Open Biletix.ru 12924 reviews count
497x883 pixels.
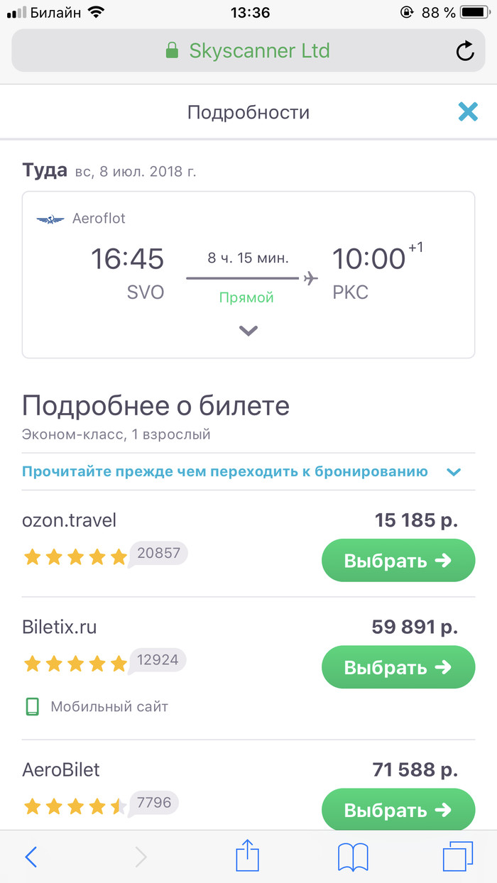(x=158, y=661)
